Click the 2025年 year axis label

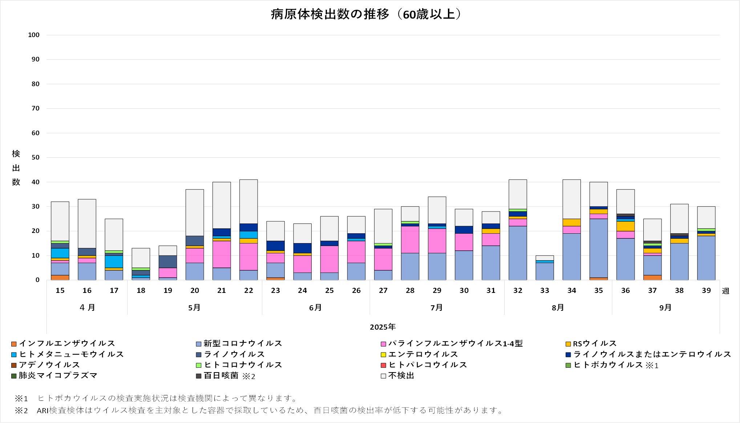point(383,327)
